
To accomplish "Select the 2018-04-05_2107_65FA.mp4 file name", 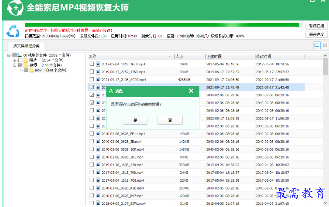I will tap(123, 204).
